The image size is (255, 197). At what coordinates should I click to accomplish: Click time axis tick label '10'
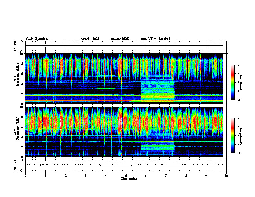(226, 176)
